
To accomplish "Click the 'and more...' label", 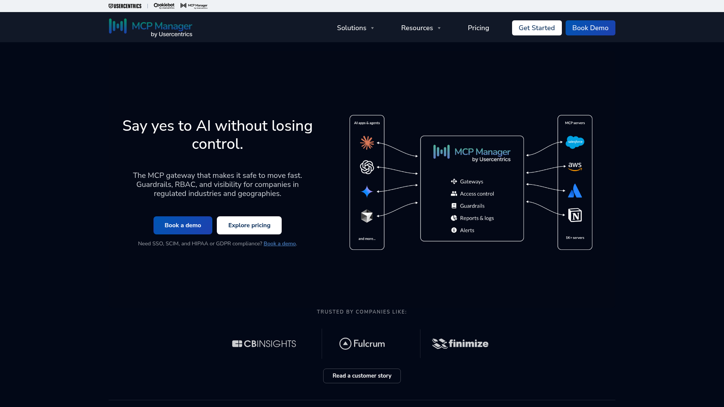I will (x=367, y=239).
